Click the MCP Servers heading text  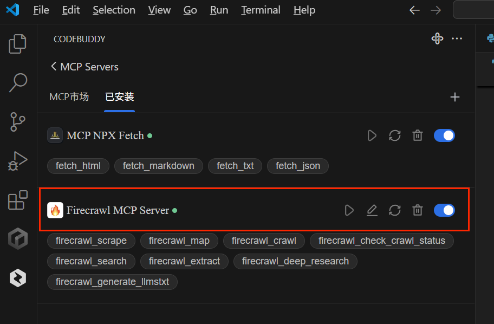tap(89, 67)
